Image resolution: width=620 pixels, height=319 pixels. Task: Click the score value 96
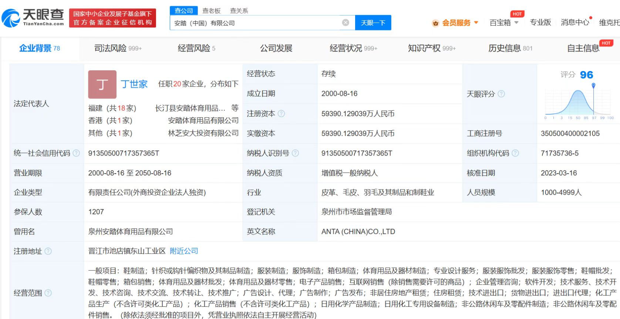[x=586, y=75]
